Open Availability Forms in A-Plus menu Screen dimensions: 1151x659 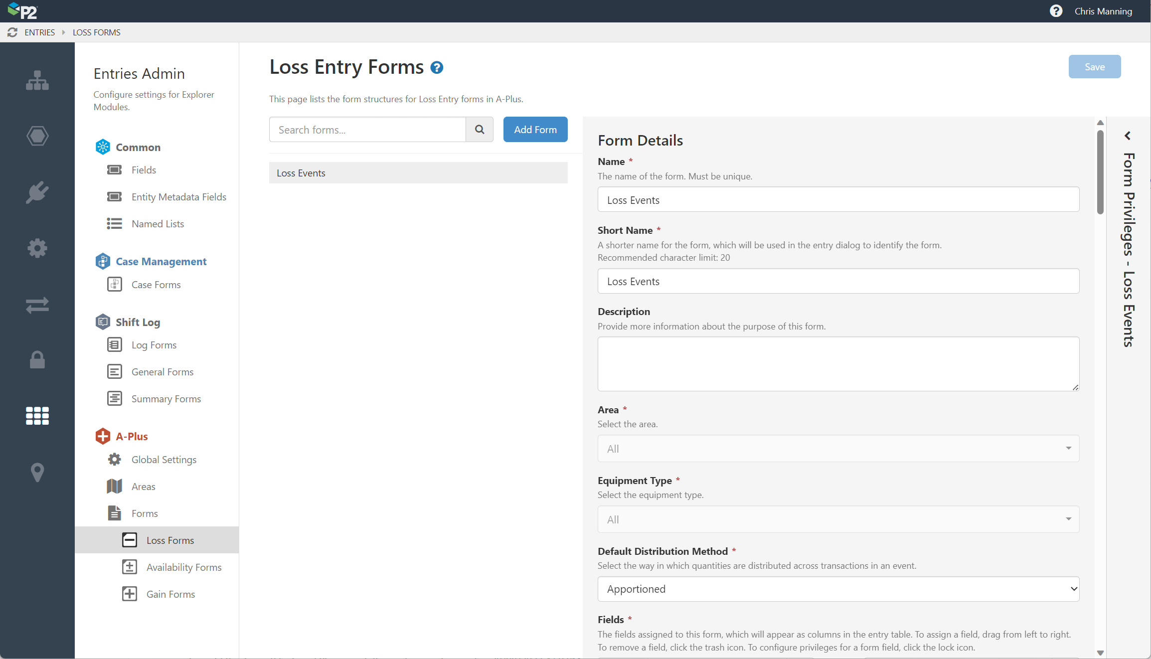[183, 567]
